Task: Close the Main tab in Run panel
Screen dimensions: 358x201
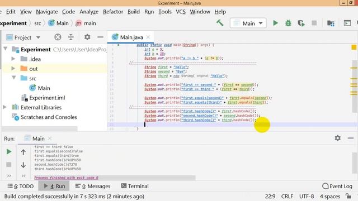Action: [50, 138]
